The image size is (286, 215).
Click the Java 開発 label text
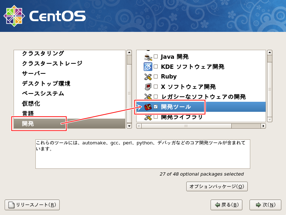[174, 57]
